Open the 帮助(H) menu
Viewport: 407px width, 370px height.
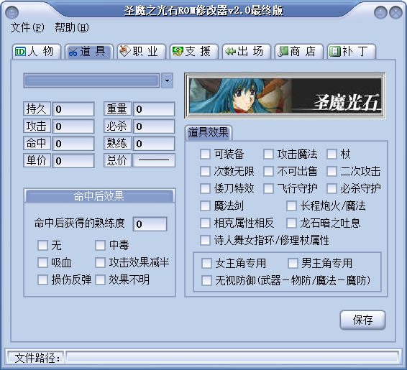click(72, 27)
